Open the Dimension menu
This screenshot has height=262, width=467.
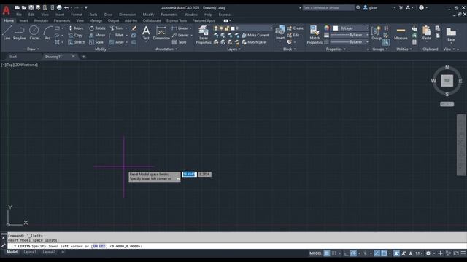[x=128, y=15]
